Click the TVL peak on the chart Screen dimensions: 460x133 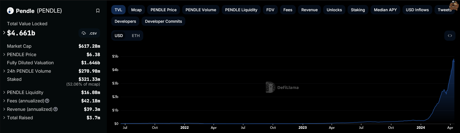tap(454, 59)
